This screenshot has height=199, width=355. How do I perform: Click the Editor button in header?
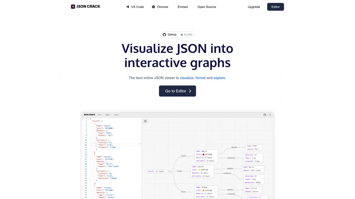pyautogui.click(x=275, y=7)
